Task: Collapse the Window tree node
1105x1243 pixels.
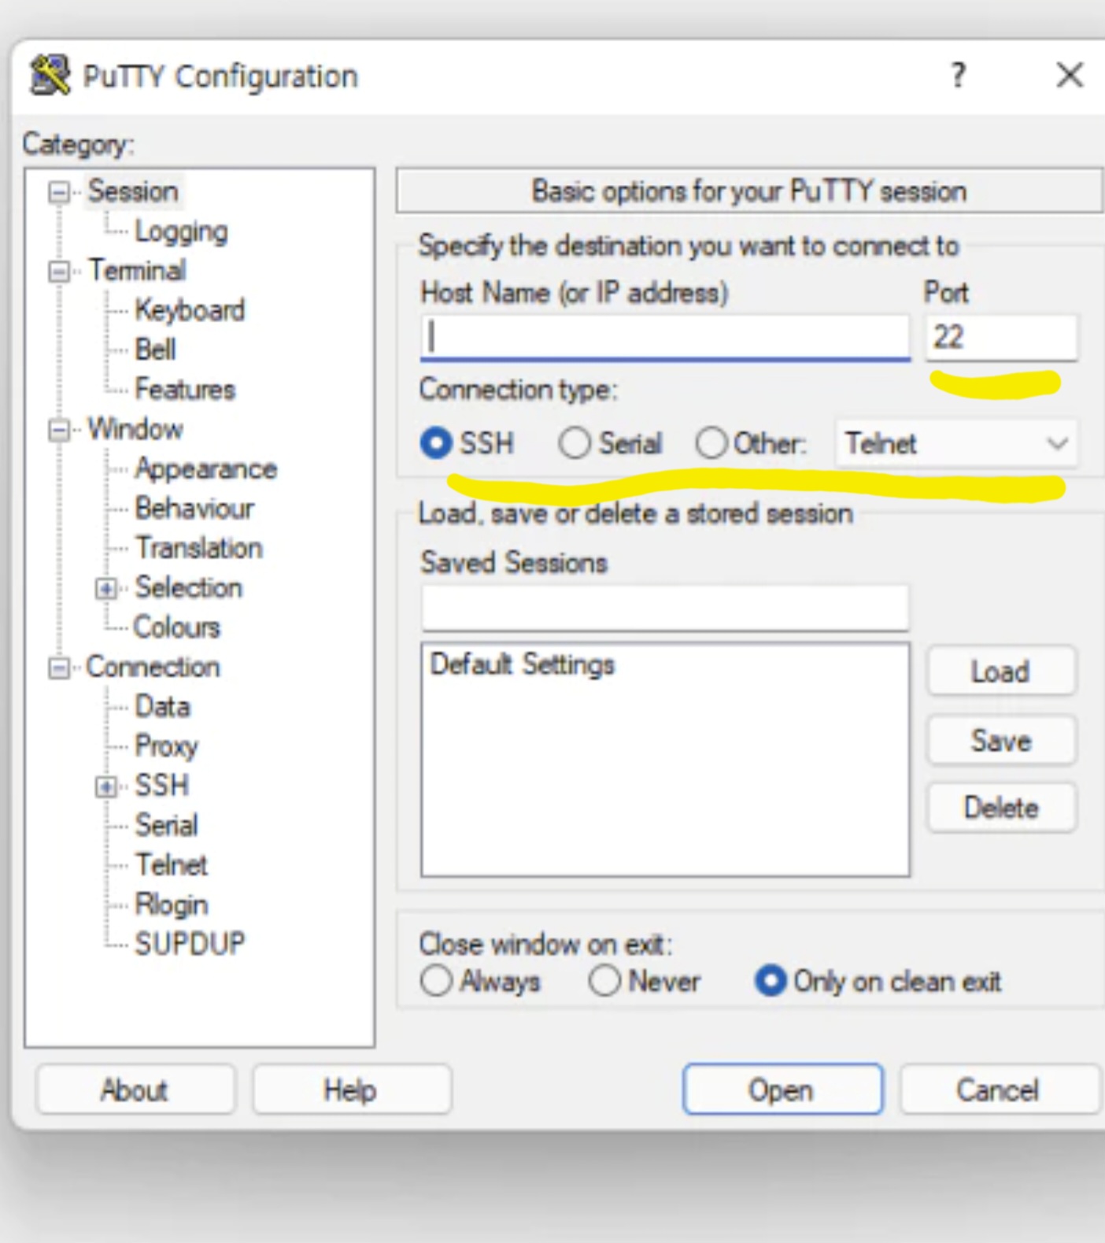Action: click(59, 431)
